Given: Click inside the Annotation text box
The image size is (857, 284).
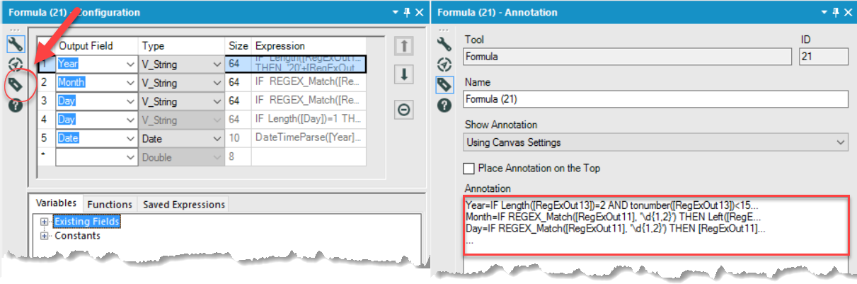Looking at the screenshot, I should pos(655,225).
